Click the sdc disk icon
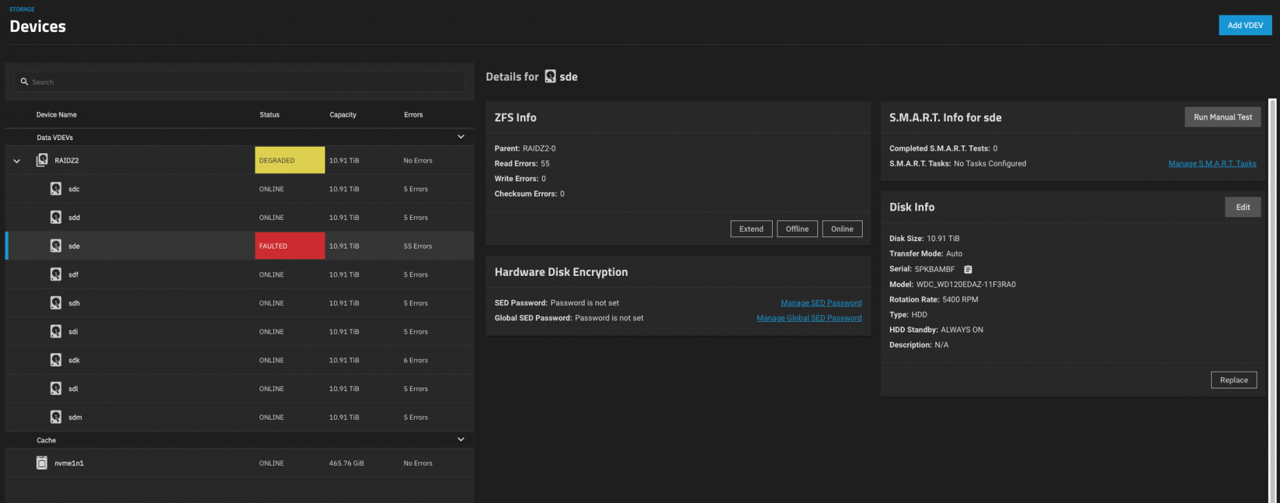 [x=56, y=189]
